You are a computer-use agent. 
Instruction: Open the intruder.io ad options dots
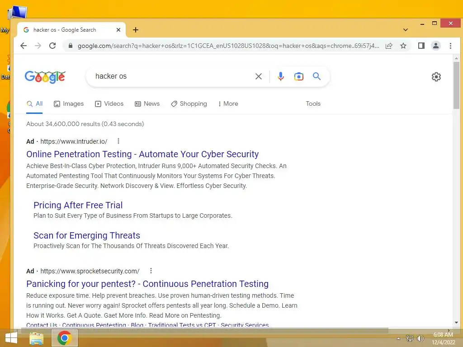tap(118, 141)
